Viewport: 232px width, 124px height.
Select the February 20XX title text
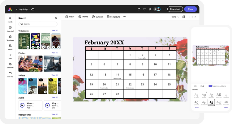(104, 43)
